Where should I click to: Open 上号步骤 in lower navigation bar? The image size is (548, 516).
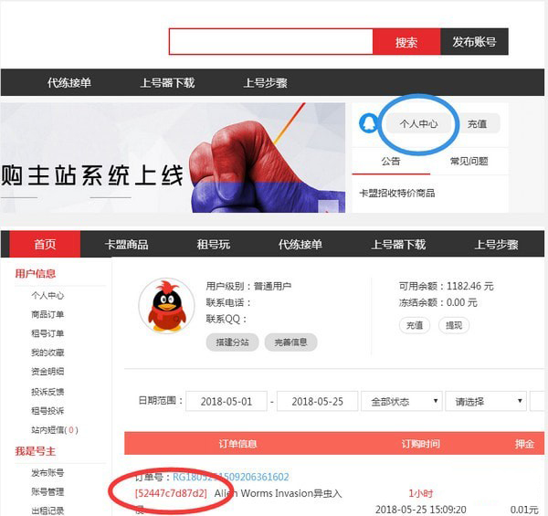pos(496,244)
